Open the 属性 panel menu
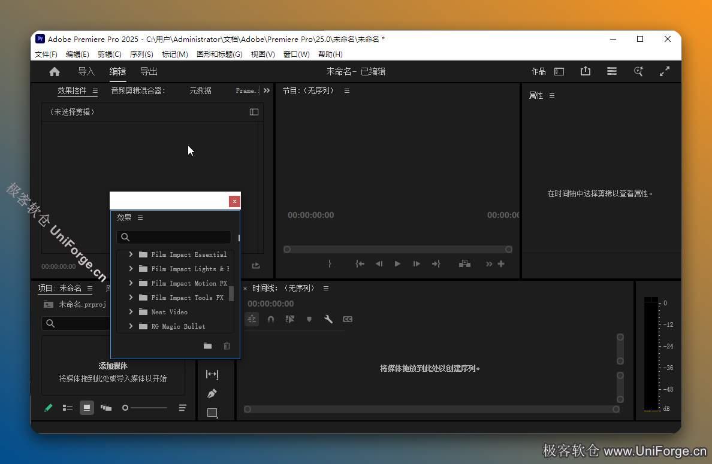 tap(552, 96)
